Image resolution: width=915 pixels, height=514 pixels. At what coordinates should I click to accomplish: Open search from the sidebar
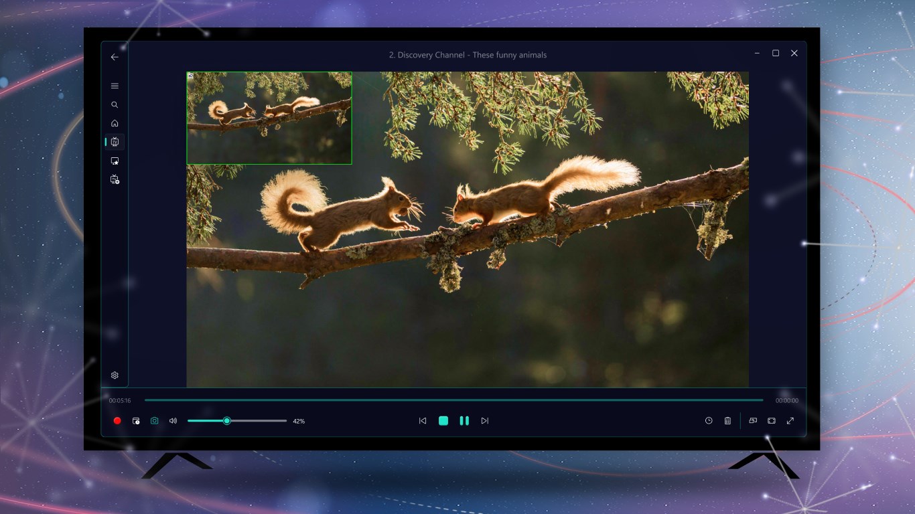[115, 104]
